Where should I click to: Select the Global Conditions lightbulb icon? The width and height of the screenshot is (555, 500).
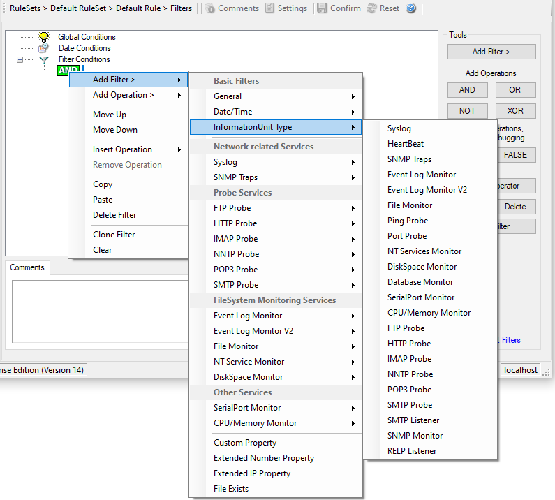click(43, 37)
